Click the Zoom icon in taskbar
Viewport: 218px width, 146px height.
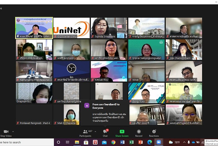tap(159, 142)
